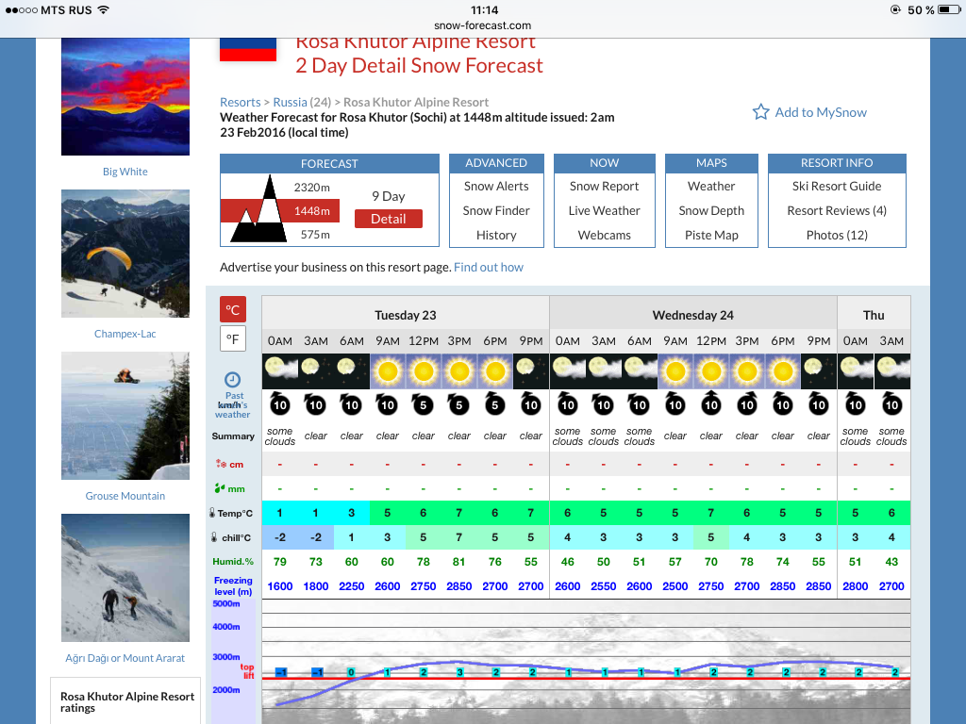
Task: Click the rain mm row icon
Action: click(x=220, y=489)
